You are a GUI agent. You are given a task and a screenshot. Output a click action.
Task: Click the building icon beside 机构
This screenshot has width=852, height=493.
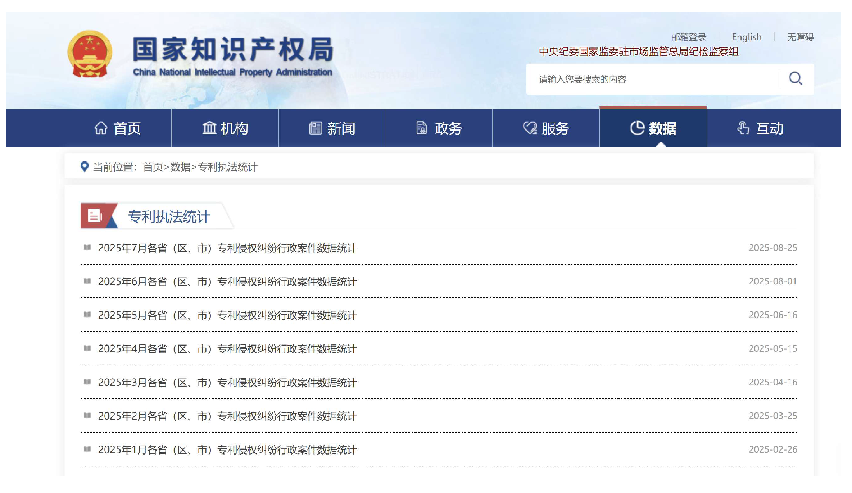[209, 128]
